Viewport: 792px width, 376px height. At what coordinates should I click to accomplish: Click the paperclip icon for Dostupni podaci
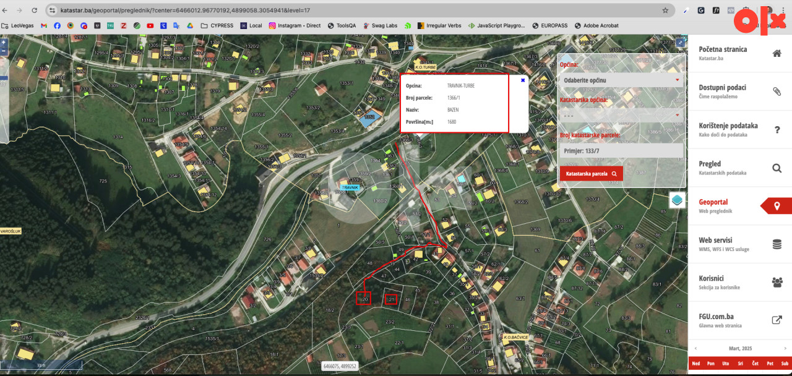[777, 92]
